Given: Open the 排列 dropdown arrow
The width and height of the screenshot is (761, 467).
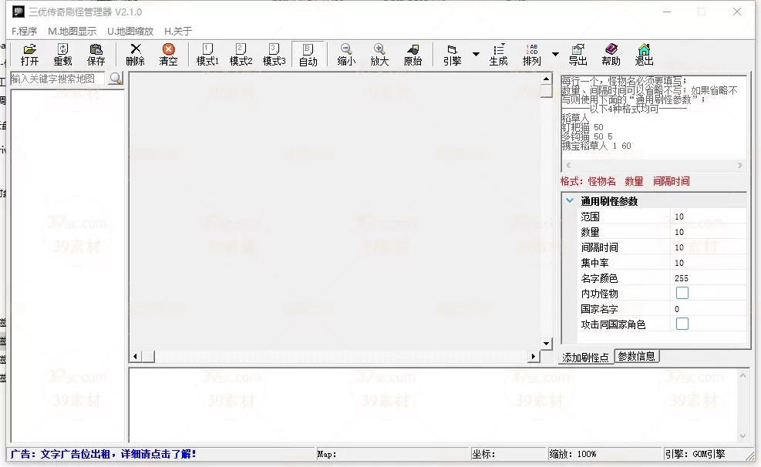Looking at the screenshot, I should (555, 55).
